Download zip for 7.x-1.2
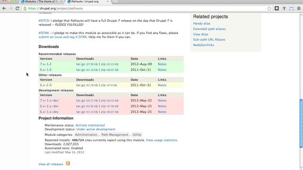Viewport: 303px width, 170px height. [x=103, y=64]
